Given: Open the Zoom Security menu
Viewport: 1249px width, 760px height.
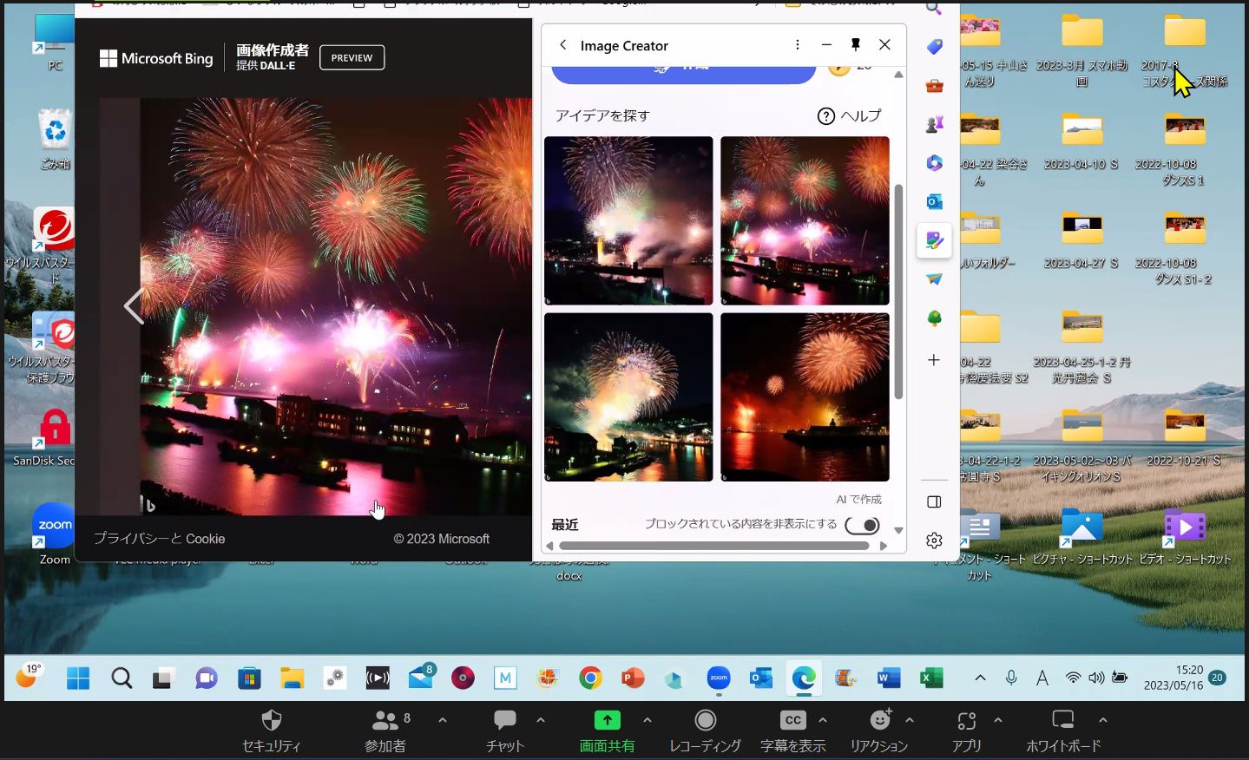Looking at the screenshot, I should 272,730.
